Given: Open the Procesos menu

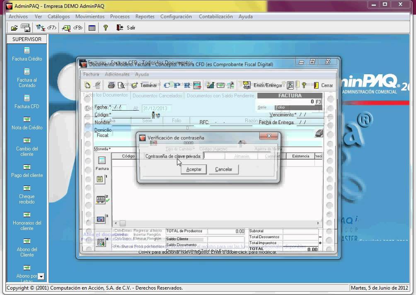Looking at the screenshot, I should tap(120, 17).
